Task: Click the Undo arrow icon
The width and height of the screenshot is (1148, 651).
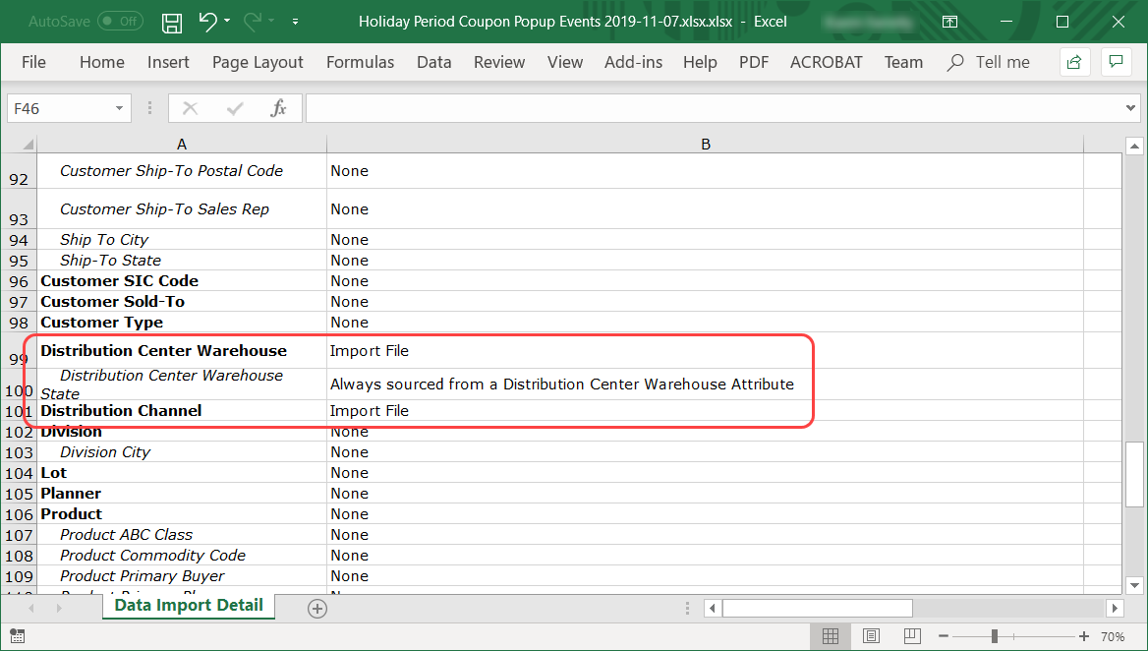Action: [207, 21]
